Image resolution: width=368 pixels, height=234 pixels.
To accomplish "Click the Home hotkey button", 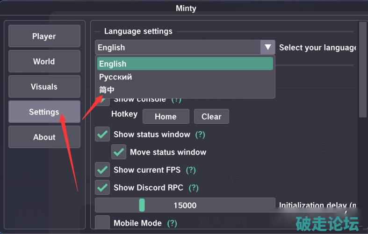I will coord(166,116).
